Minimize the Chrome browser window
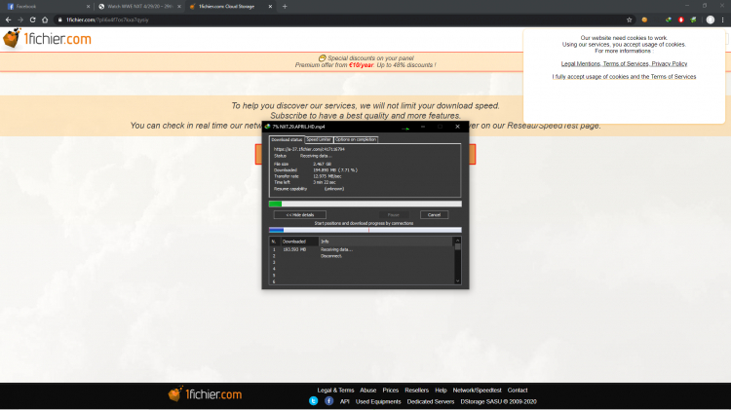This screenshot has height=410, width=731. tap(687, 6)
